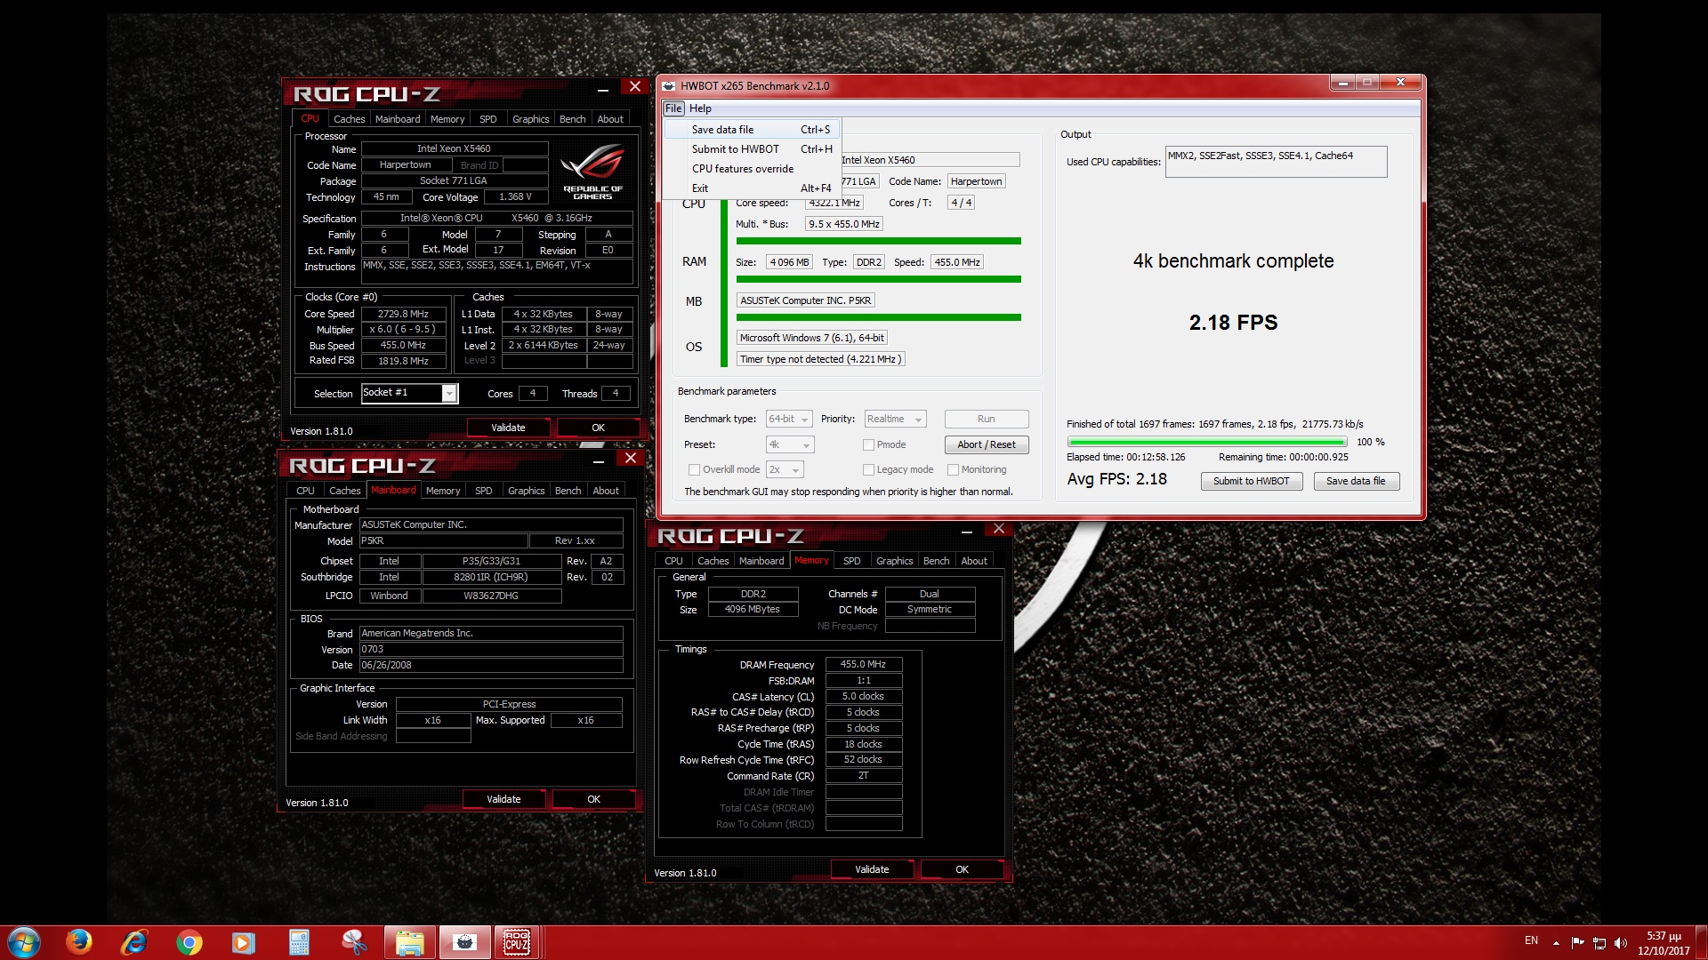Click Run benchmark button
This screenshot has width=1708, height=960.
tap(986, 419)
